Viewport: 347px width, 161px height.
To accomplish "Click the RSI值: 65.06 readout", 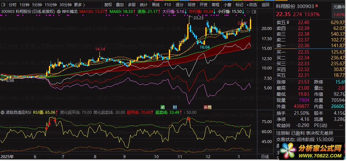I will tap(46, 112).
